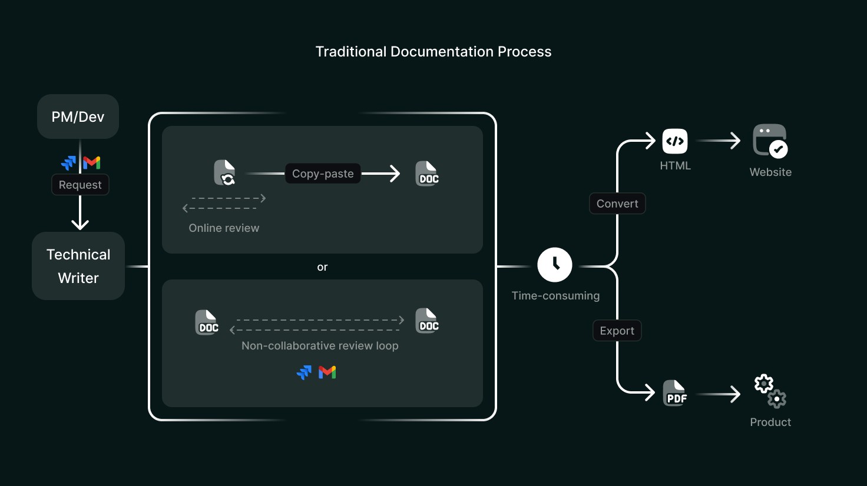Click the 'or' text between panels
The image size is (867, 486).
click(x=322, y=267)
